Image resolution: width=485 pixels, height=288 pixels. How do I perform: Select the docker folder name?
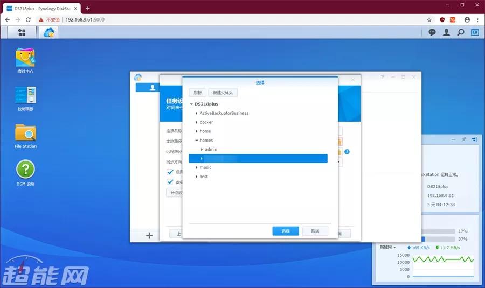point(206,122)
